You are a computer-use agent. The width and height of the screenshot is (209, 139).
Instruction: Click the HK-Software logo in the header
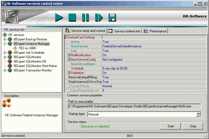click(12, 17)
